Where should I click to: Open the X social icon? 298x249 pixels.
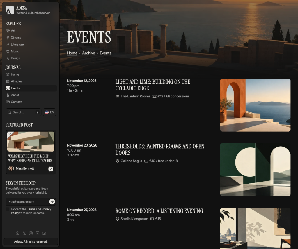coord(24,233)
